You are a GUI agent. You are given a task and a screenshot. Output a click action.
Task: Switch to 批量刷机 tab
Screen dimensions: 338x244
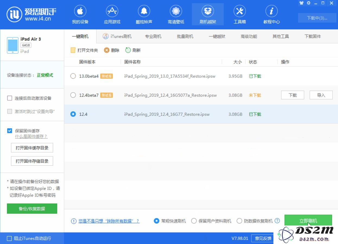[x=185, y=36]
